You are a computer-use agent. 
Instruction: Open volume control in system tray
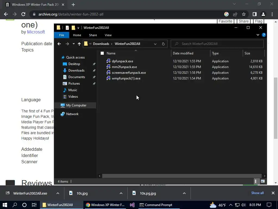click(244, 205)
